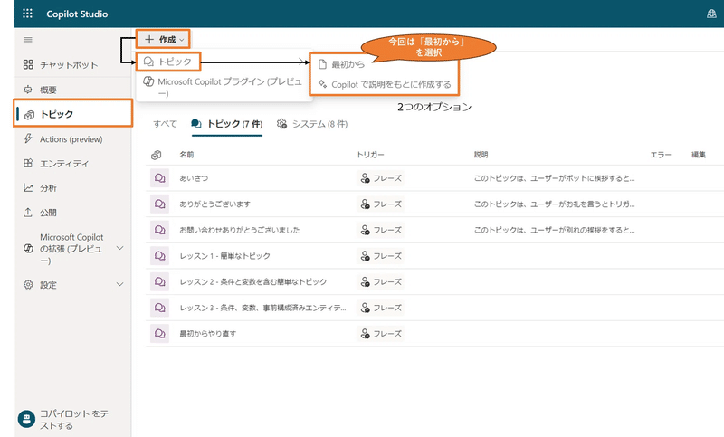Open the ありがとうございます topic
This screenshot has width=724, height=437.
214,204
